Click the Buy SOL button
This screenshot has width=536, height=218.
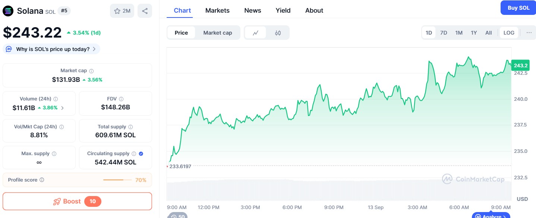(518, 8)
